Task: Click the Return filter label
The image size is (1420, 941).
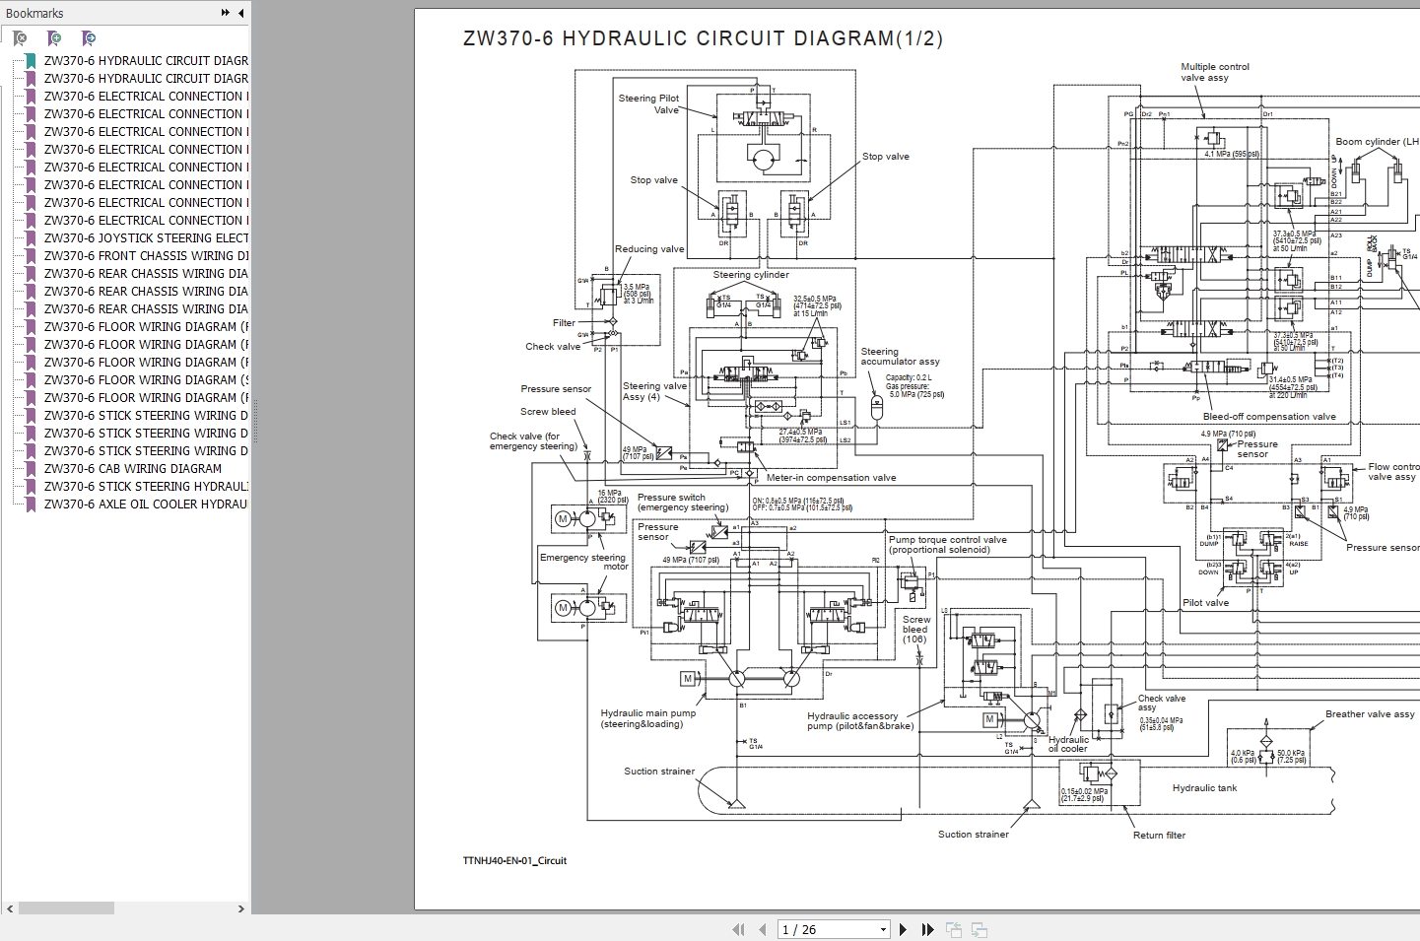Action: click(1159, 836)
